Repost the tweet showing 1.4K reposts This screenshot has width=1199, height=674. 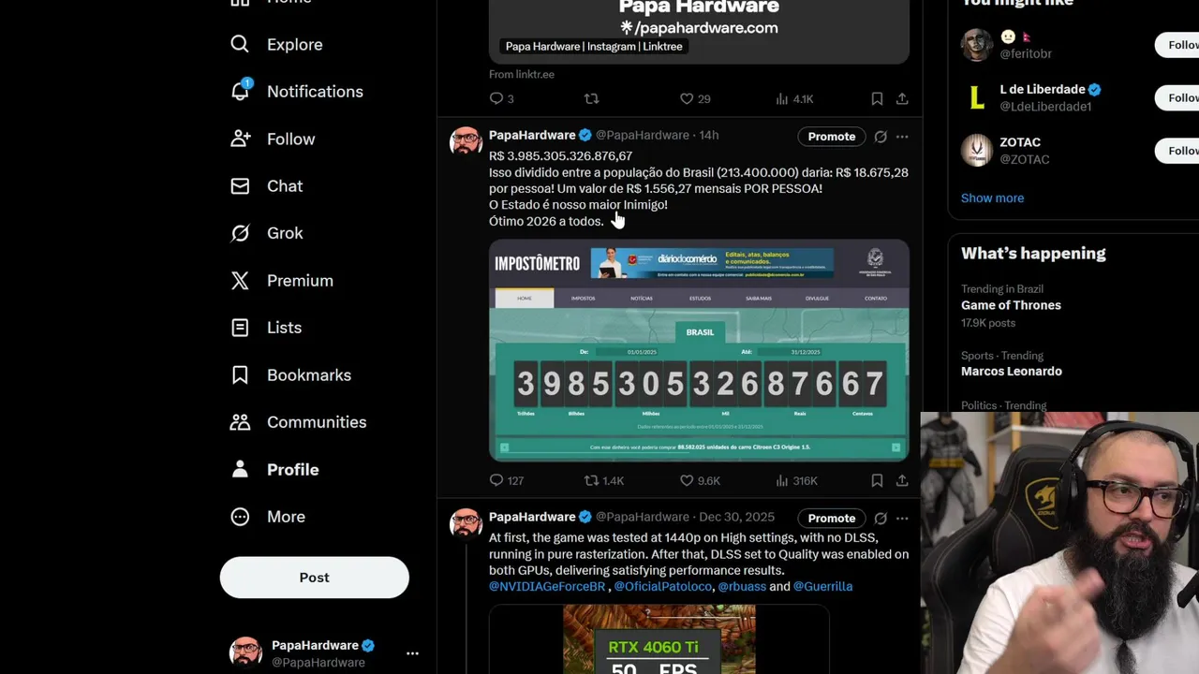(603, 480)
